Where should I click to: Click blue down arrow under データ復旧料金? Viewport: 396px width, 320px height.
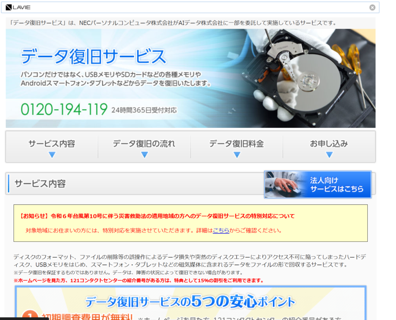click(x=237, y=155)
